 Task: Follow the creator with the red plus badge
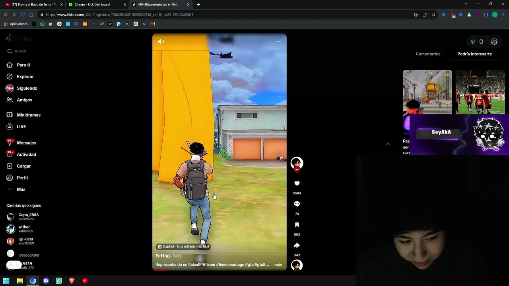(297, 170)
